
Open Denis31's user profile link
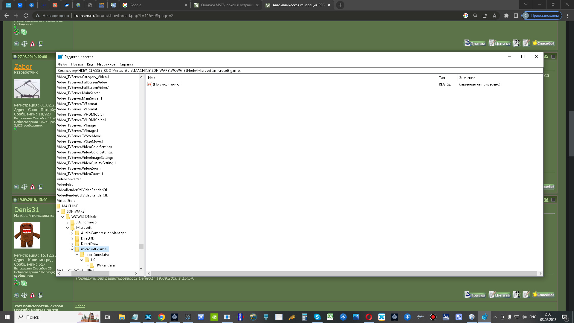(26, 210)
